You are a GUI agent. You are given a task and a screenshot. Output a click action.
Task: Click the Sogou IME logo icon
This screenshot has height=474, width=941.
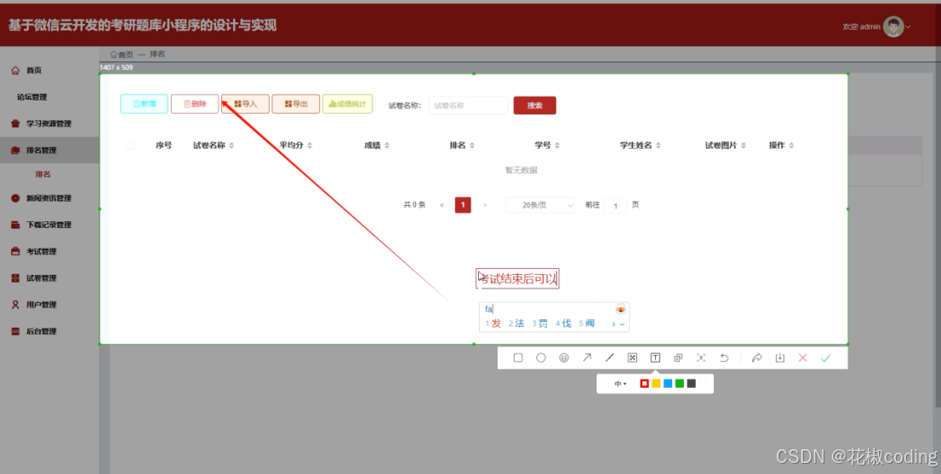pyautogui.click(x=620, y=309)
